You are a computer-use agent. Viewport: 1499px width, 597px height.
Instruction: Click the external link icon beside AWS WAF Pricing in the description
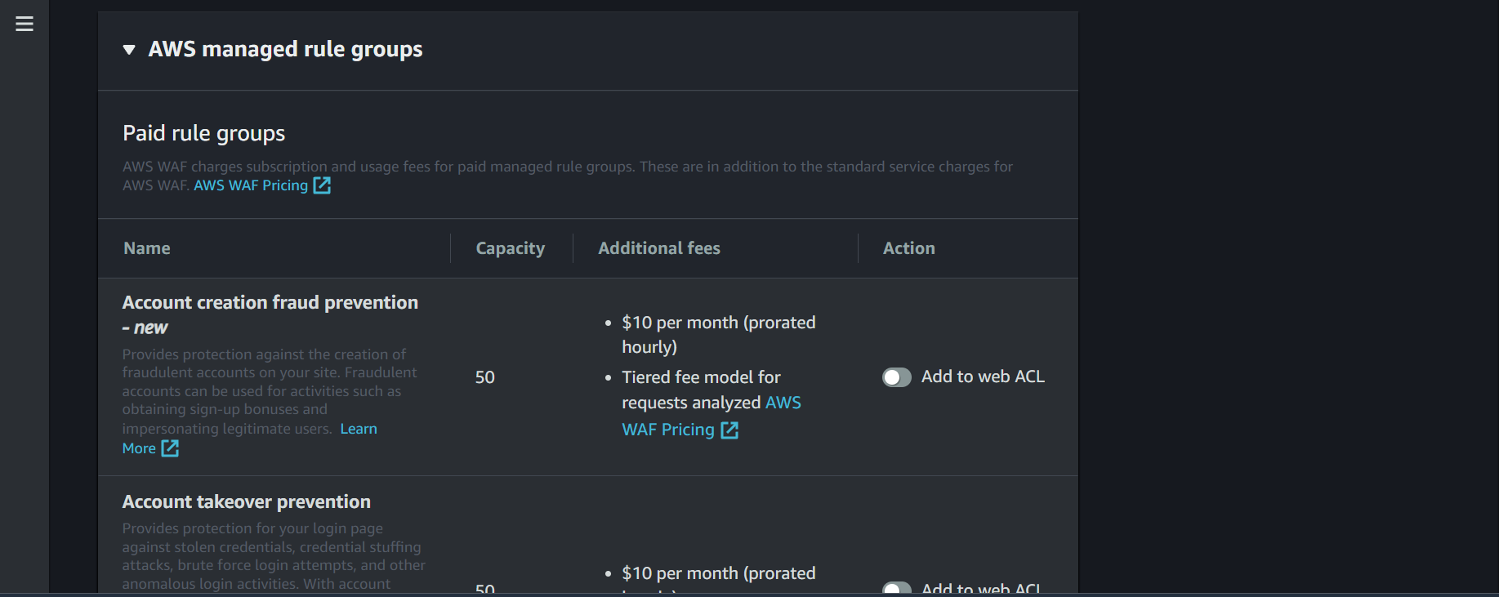coord(323,185)
